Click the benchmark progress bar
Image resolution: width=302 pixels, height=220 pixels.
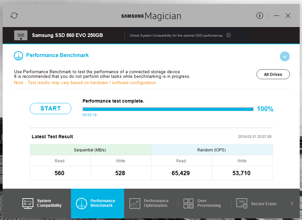click(x=168, y=109)
